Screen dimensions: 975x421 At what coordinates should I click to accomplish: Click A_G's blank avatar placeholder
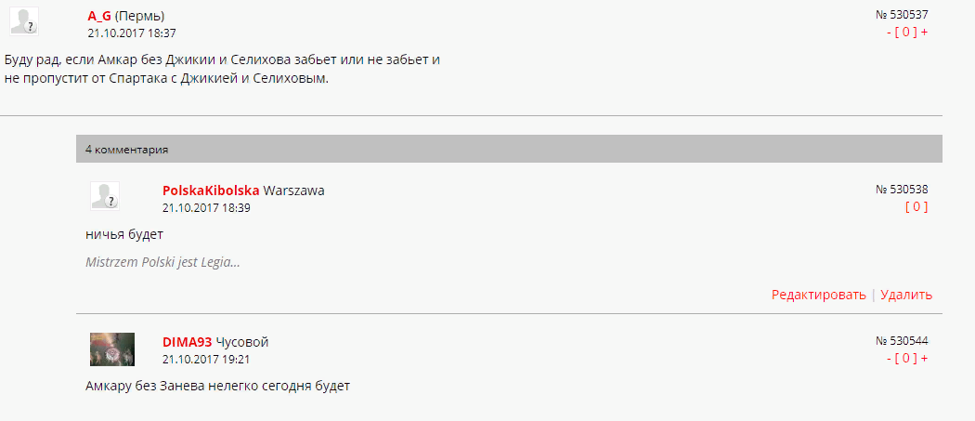coord(29,21)
